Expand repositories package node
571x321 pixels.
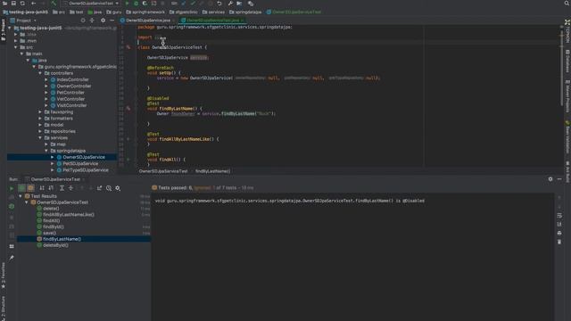tap(40, 131)
